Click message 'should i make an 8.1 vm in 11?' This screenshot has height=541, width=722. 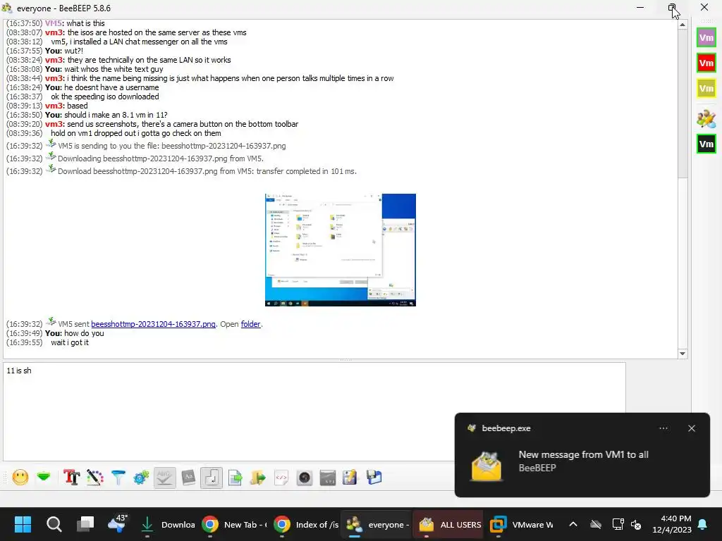pyautogui.click(x=116, y=115)
